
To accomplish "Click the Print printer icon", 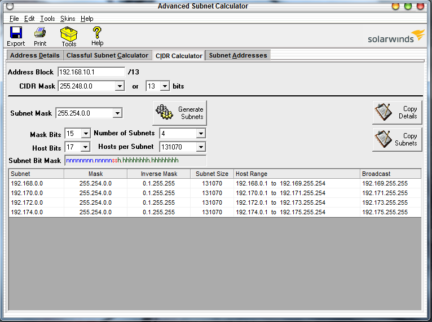I will 40,33.
